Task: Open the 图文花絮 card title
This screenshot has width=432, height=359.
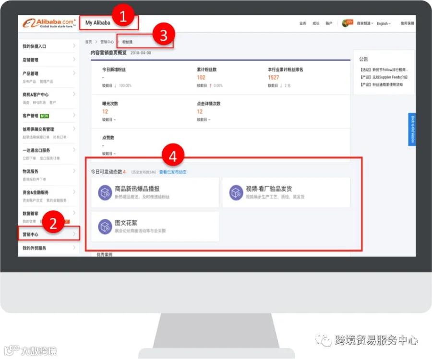Action: tap(126, 223)
